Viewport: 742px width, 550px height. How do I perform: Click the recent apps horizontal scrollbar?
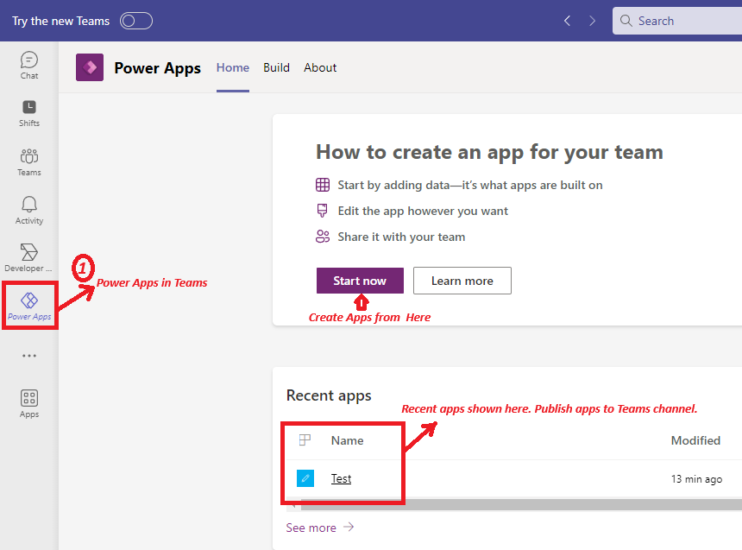[520, 504]
